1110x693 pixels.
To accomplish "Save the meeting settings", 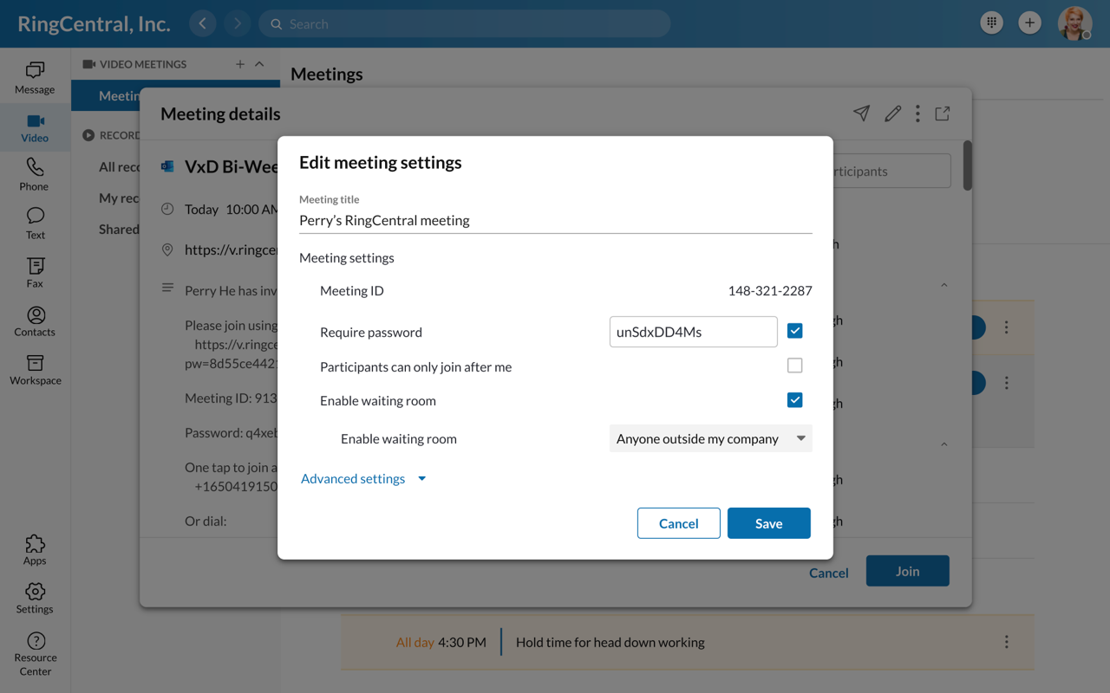I will pyautogui.click(x=768, y=523).
